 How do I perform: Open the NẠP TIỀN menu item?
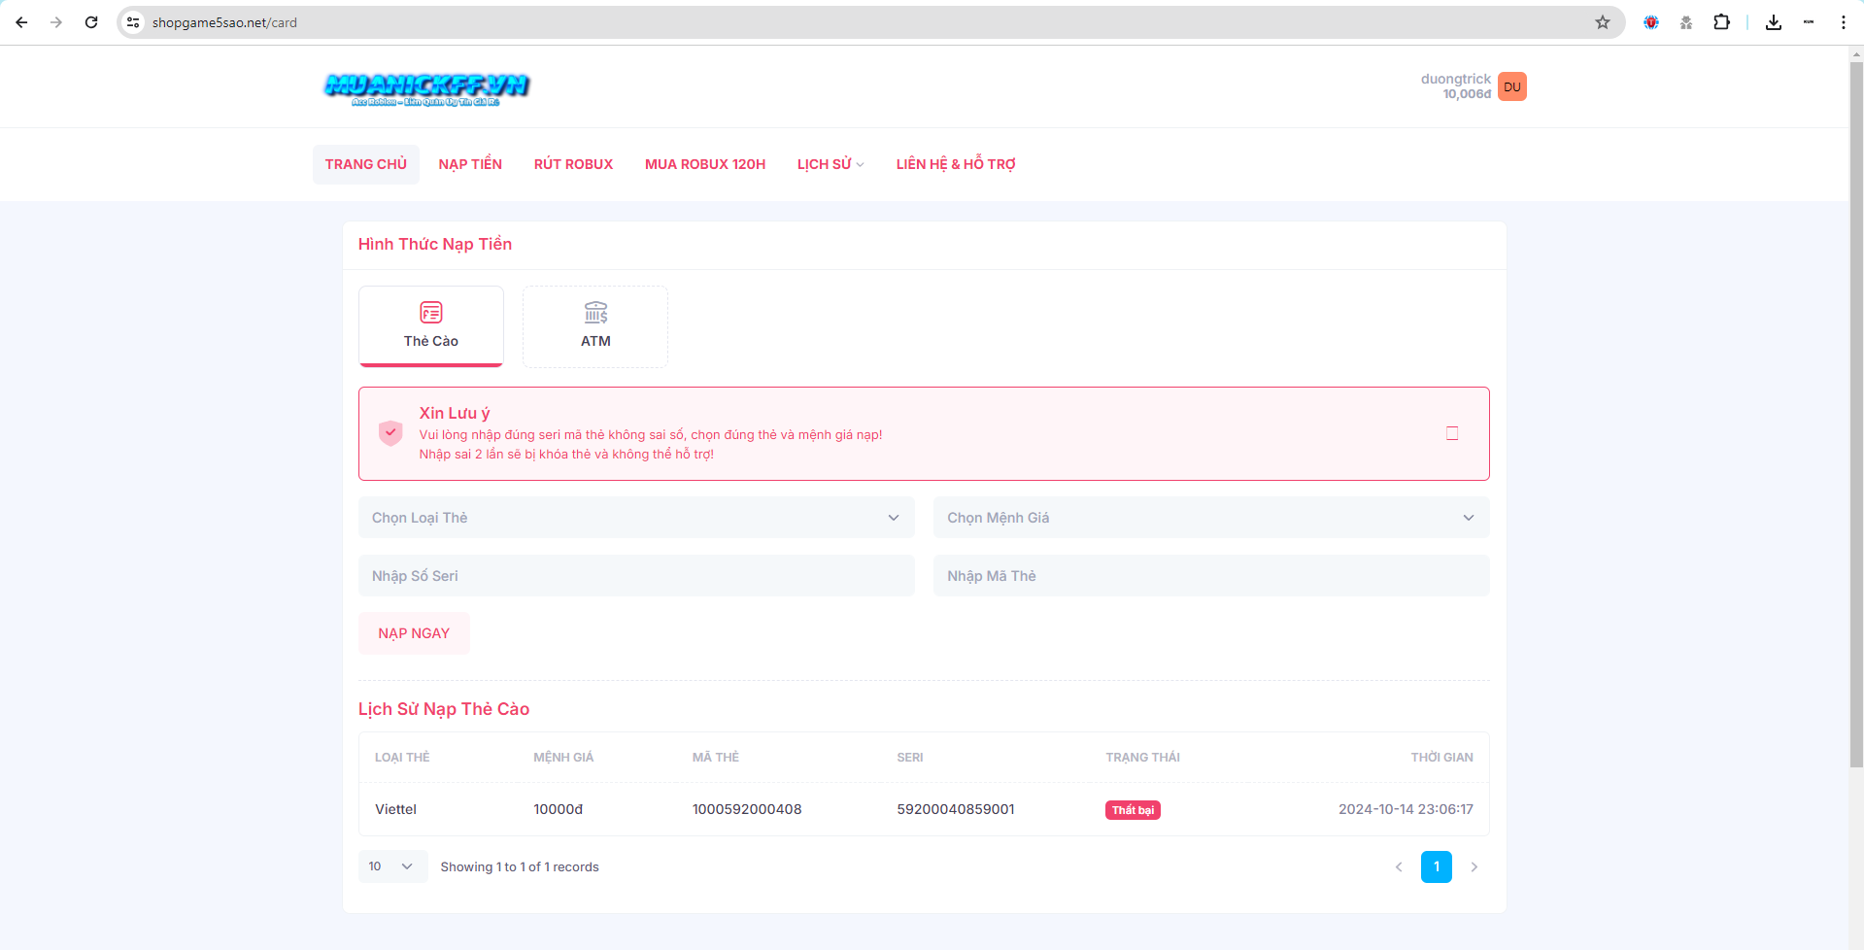tap(470, 164)
